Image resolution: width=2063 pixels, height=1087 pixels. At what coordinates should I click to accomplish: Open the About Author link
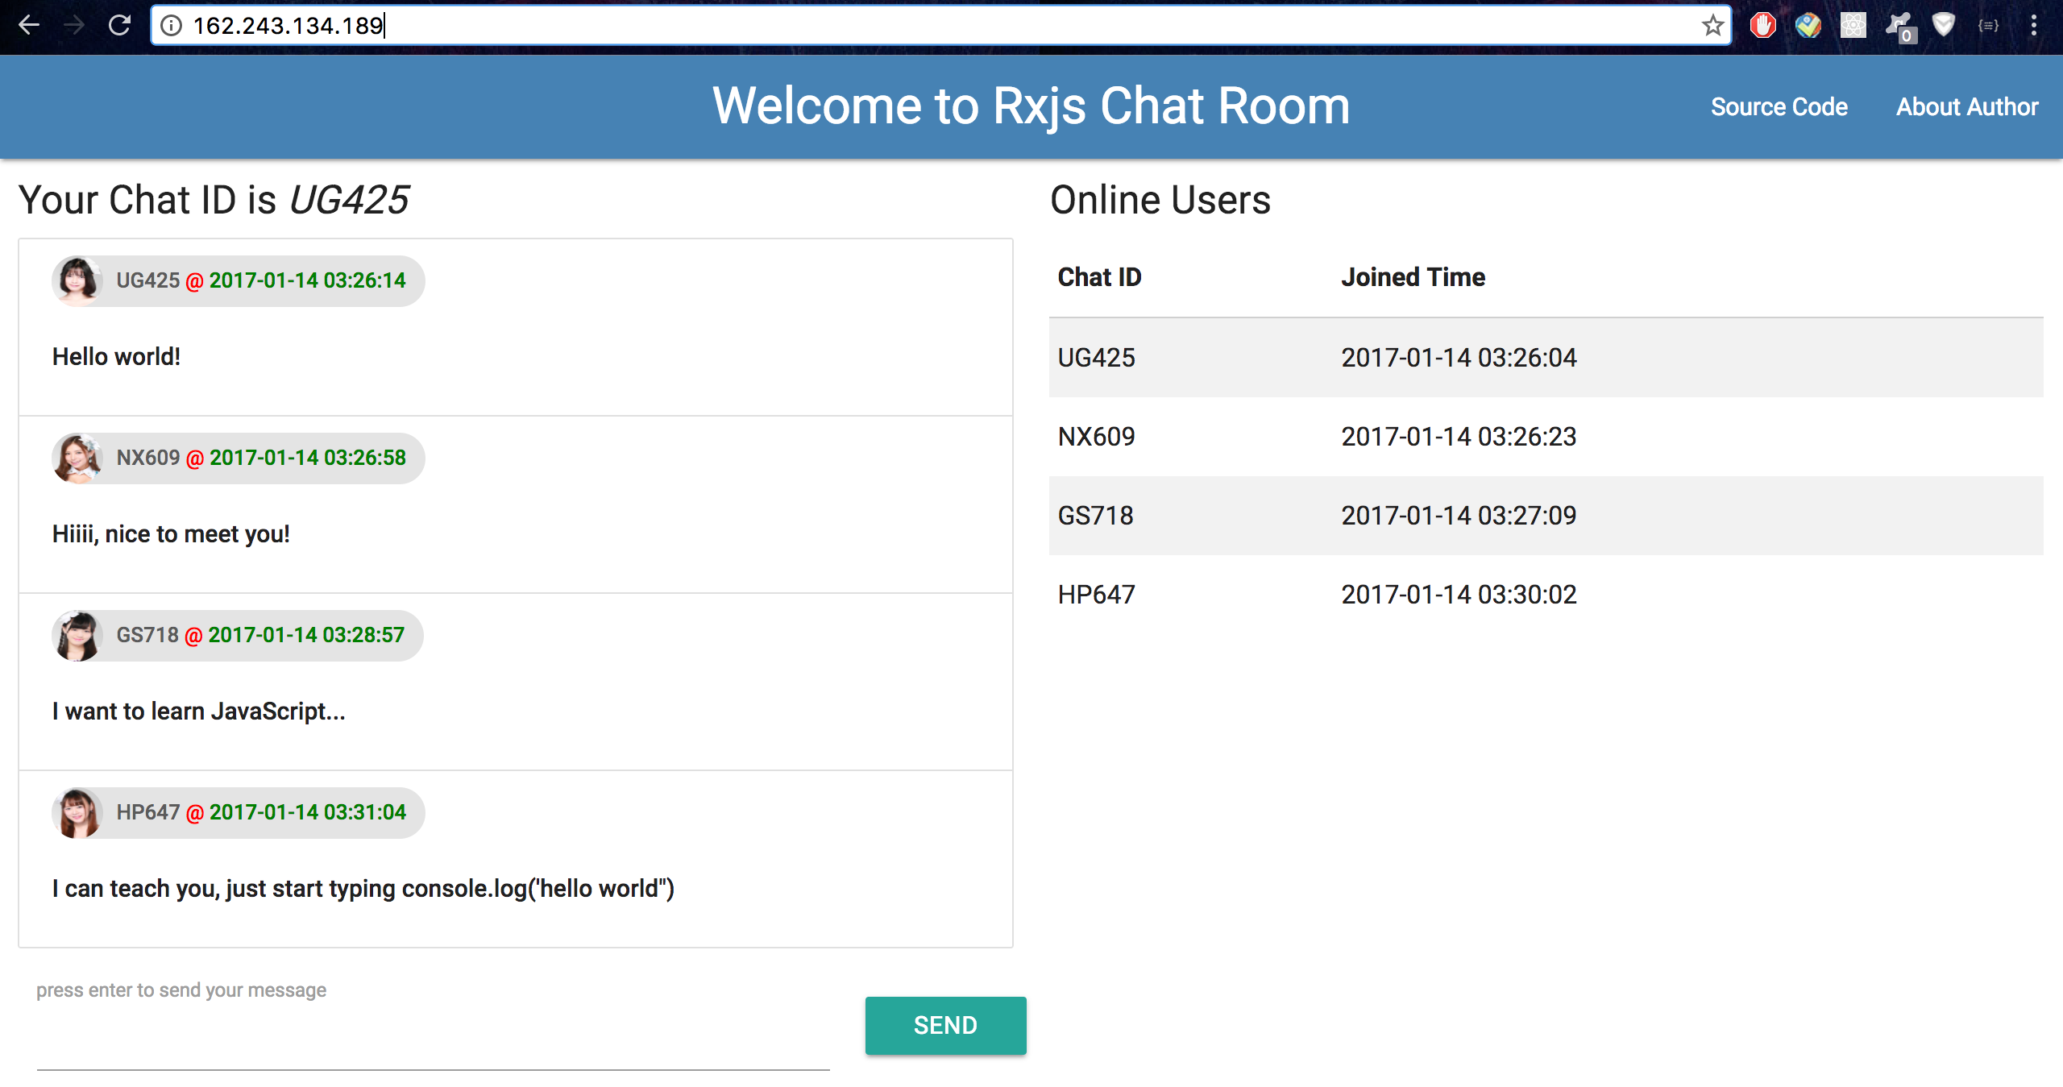[1966, 106]
